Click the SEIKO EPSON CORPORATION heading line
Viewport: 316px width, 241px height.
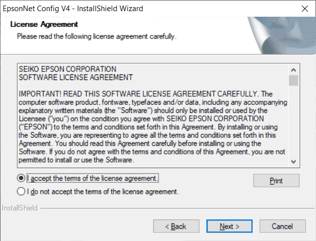click(x=67, y=69)
